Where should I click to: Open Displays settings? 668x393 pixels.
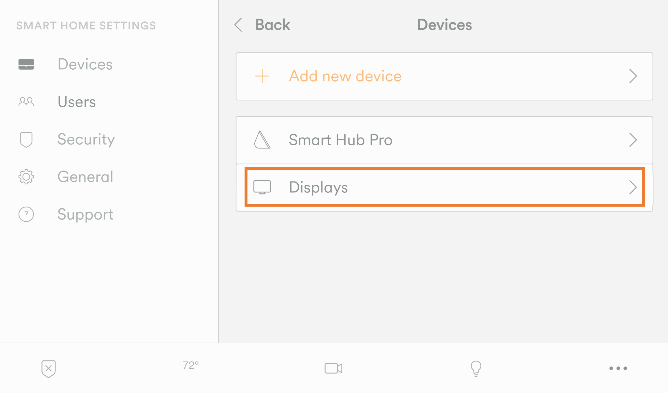point(318,187)
